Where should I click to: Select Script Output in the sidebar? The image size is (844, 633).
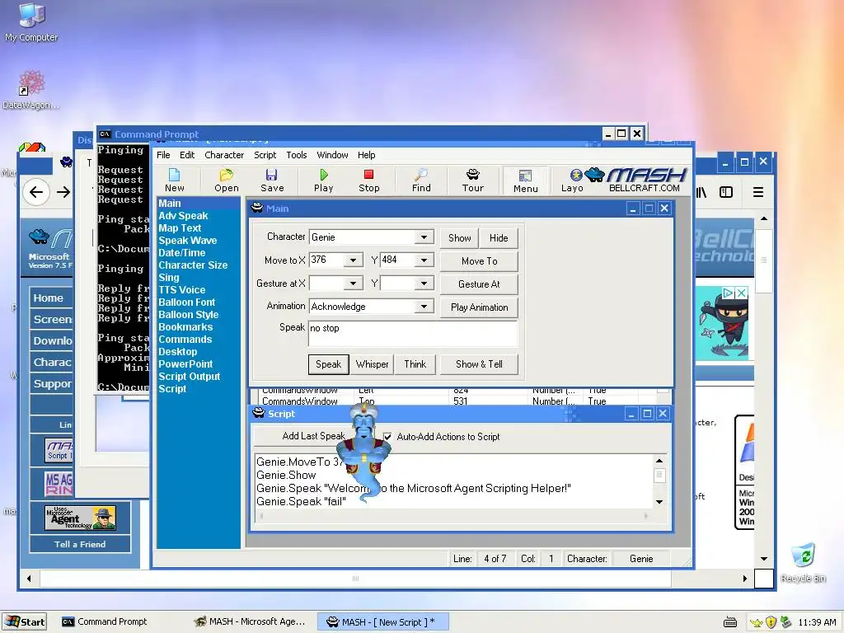coord(189,376)
